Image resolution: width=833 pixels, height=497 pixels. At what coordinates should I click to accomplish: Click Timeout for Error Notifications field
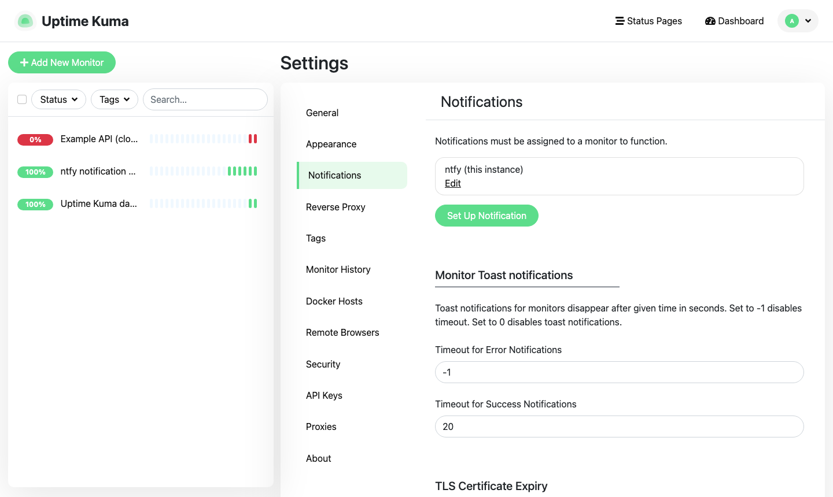[x=619, y=372]
